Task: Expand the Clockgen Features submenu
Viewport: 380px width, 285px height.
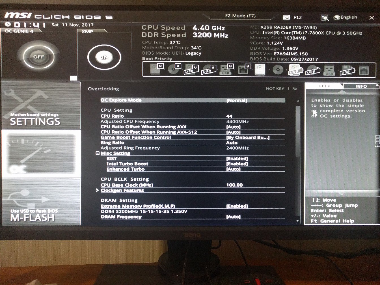Action: click(122, 191)
